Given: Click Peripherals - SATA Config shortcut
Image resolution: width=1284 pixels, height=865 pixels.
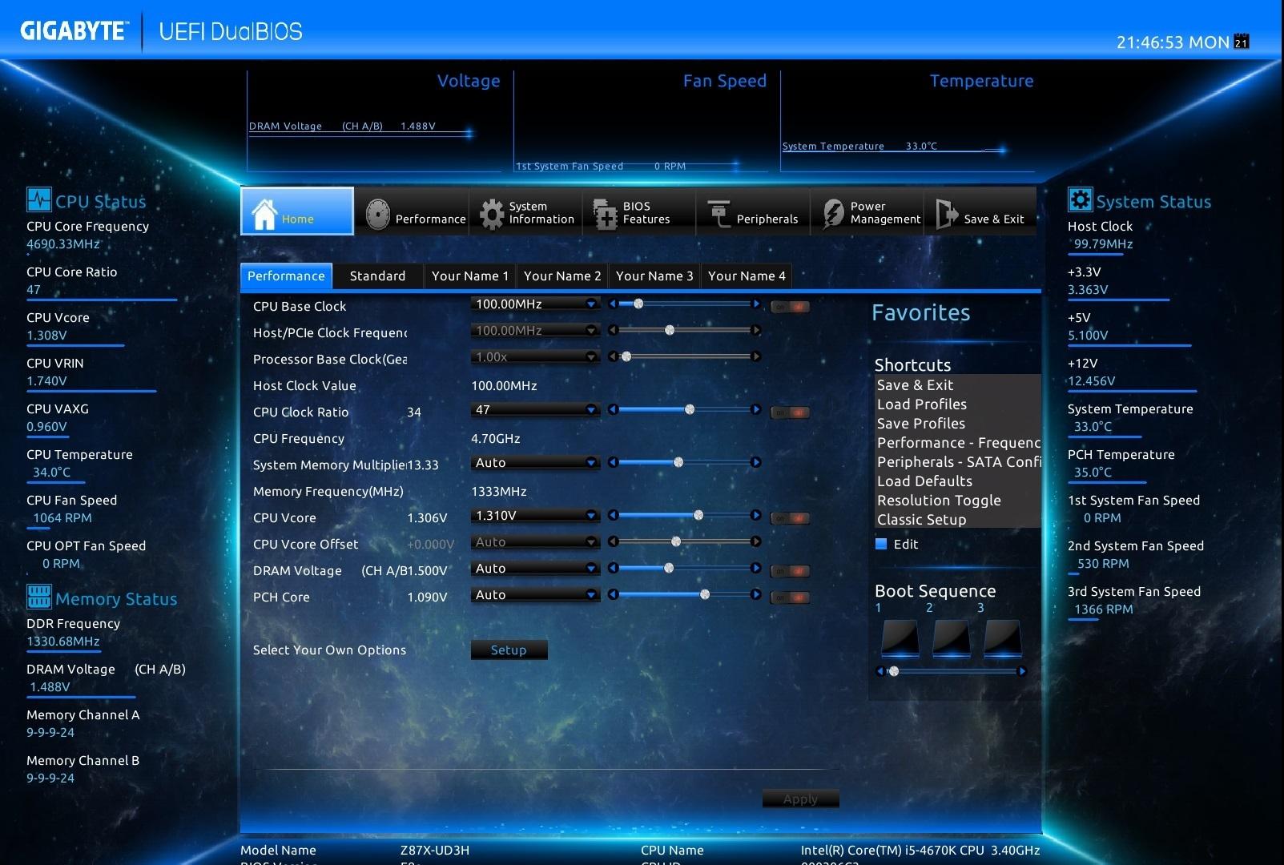Looking at the screenshot, I should point(958,461).
